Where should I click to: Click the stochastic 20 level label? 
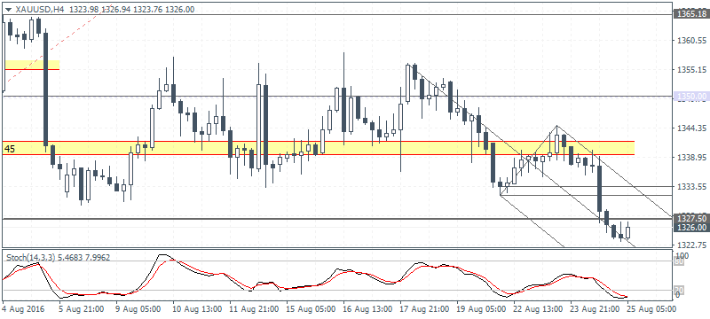pos(680,290)
